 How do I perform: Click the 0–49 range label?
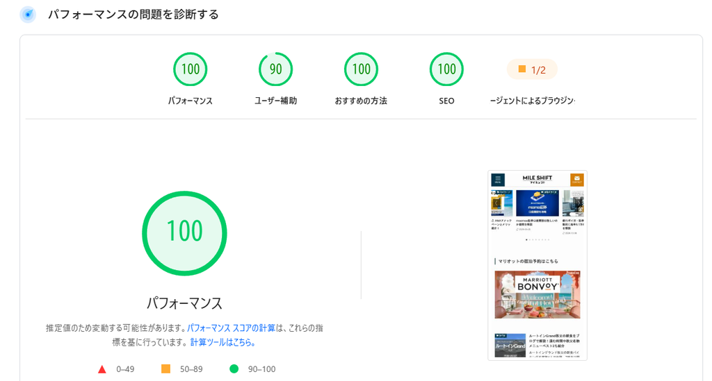(125, 369)
